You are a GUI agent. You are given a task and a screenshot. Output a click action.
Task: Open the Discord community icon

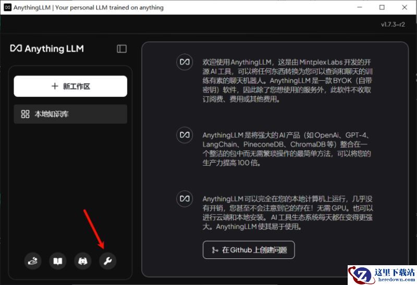coord(83,261)
